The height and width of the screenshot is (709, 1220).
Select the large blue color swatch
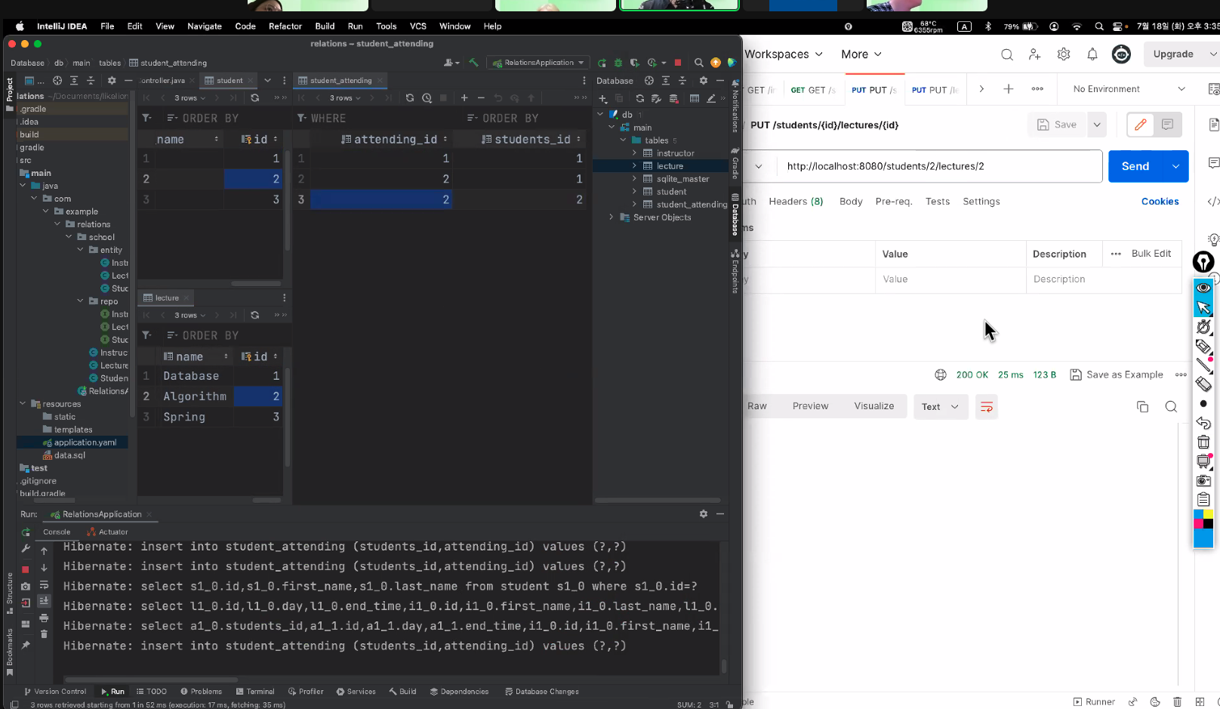1203,538
